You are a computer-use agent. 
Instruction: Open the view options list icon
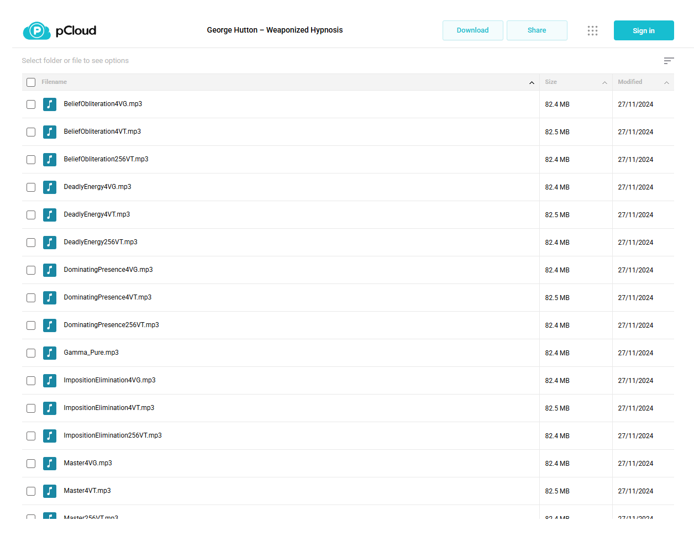click(x=669, y=61)
